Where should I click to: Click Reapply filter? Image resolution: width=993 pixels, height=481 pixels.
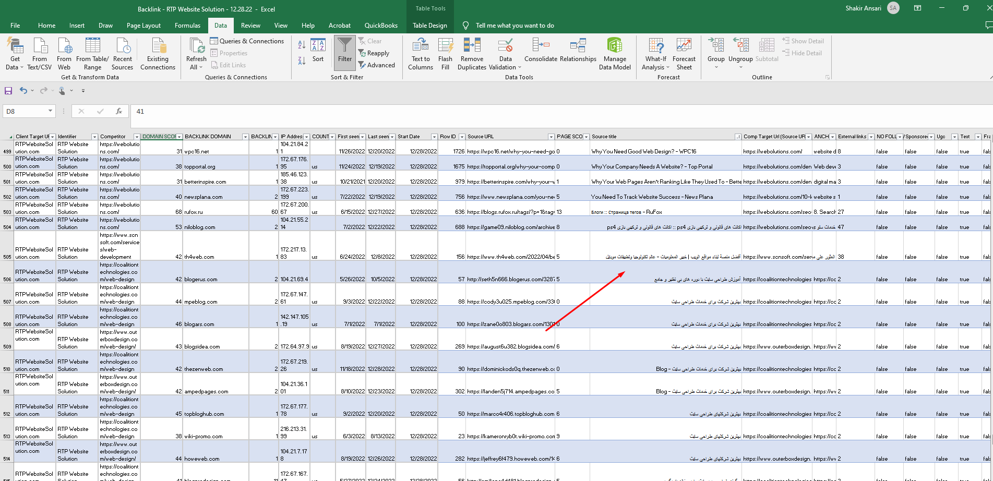[x=374, y=53]
